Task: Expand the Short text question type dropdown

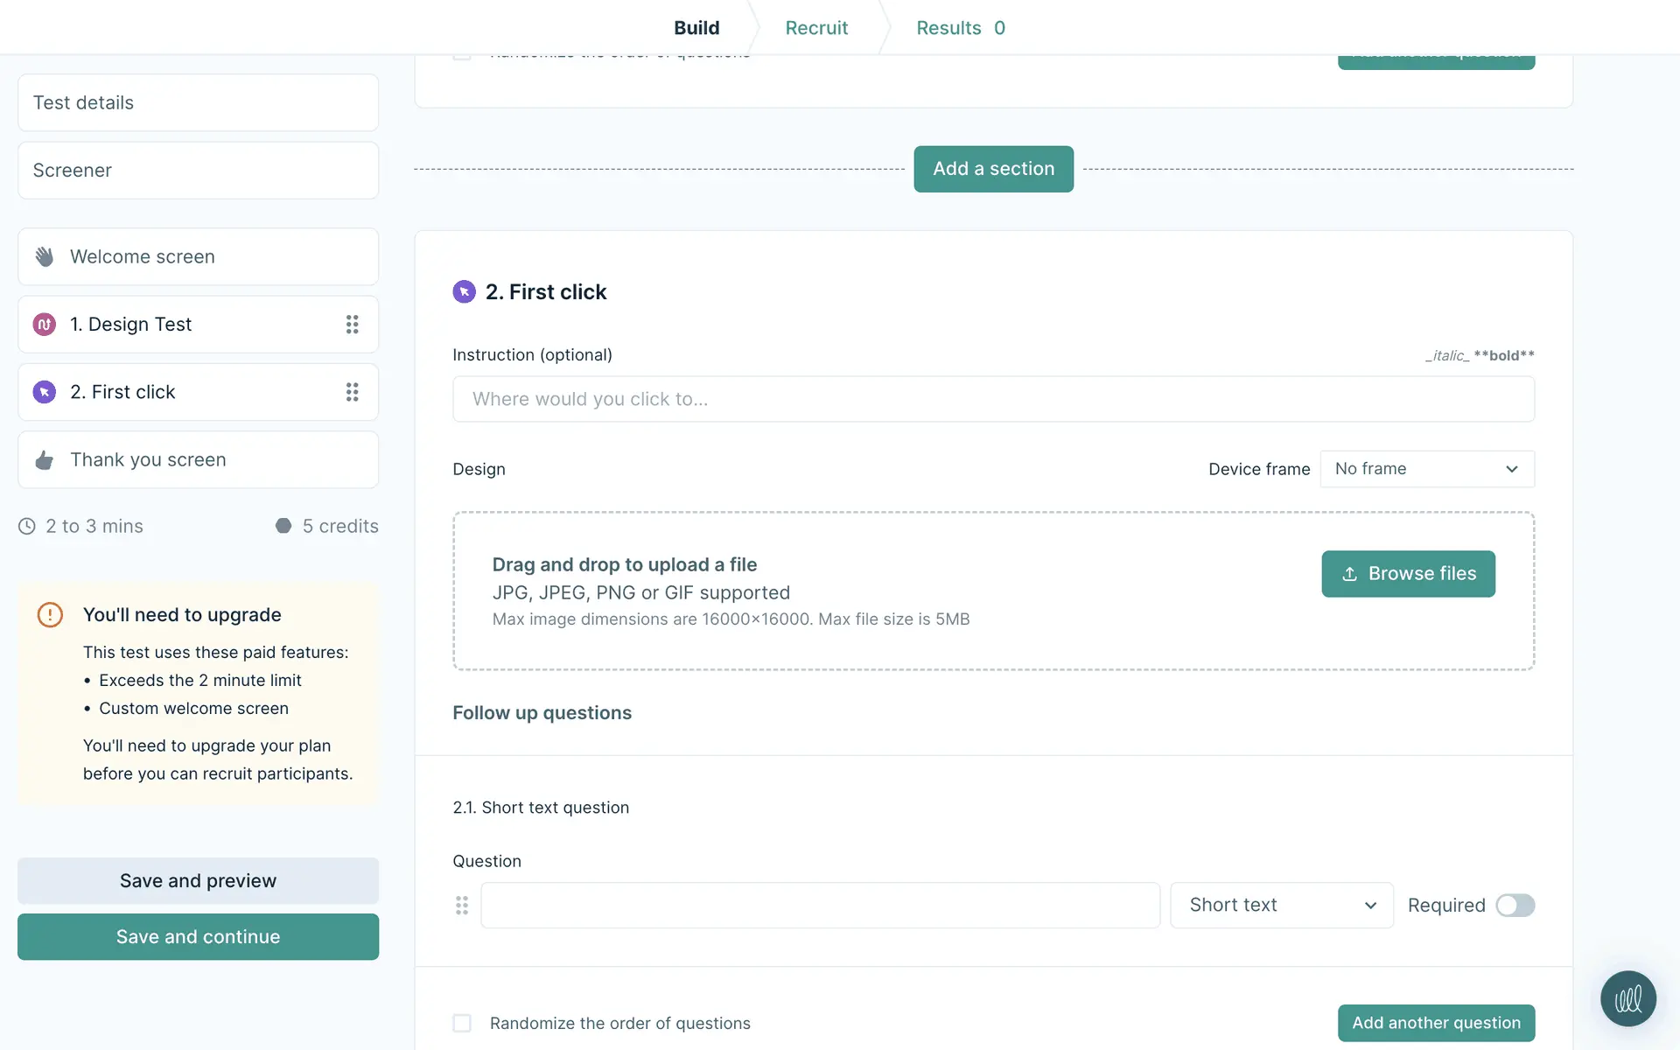Action: tap(1281, 906)
